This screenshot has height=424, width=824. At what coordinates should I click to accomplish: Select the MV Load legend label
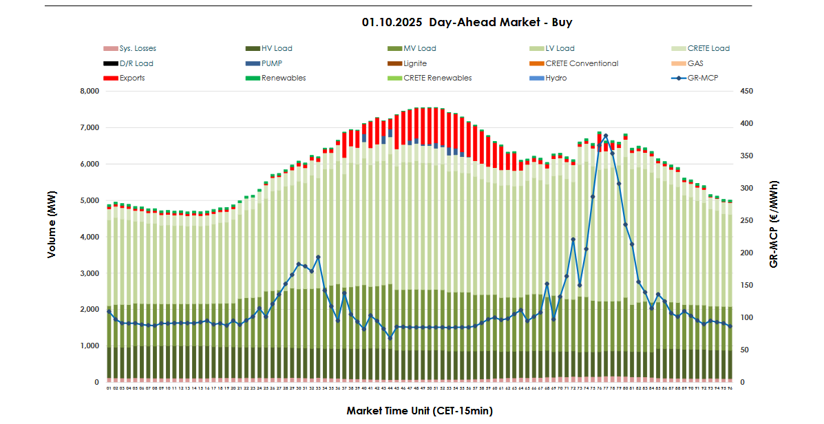[419, 49]
